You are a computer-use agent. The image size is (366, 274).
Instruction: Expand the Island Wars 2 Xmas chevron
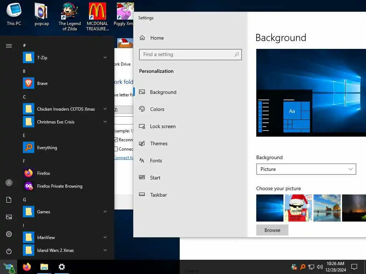pos(105,250)
